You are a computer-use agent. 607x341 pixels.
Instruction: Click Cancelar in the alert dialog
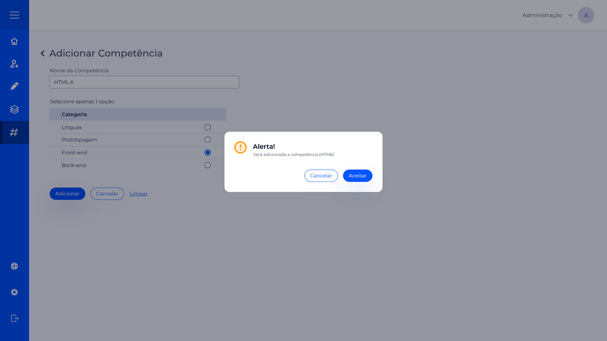pyautogui.click(x=321, y=176)
